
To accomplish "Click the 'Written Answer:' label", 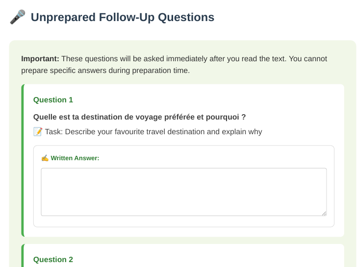I will 75,158.
